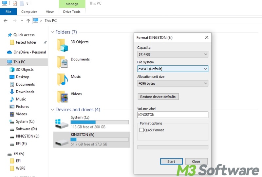This screenshot has width=262, height=177.
Task: Close the Format KINGSTON (E:) dialog with X
Action: 207,37
